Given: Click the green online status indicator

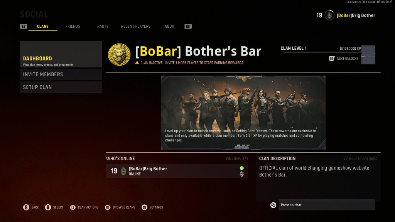Looking at the screenshot, I should [x=241, y=168].
